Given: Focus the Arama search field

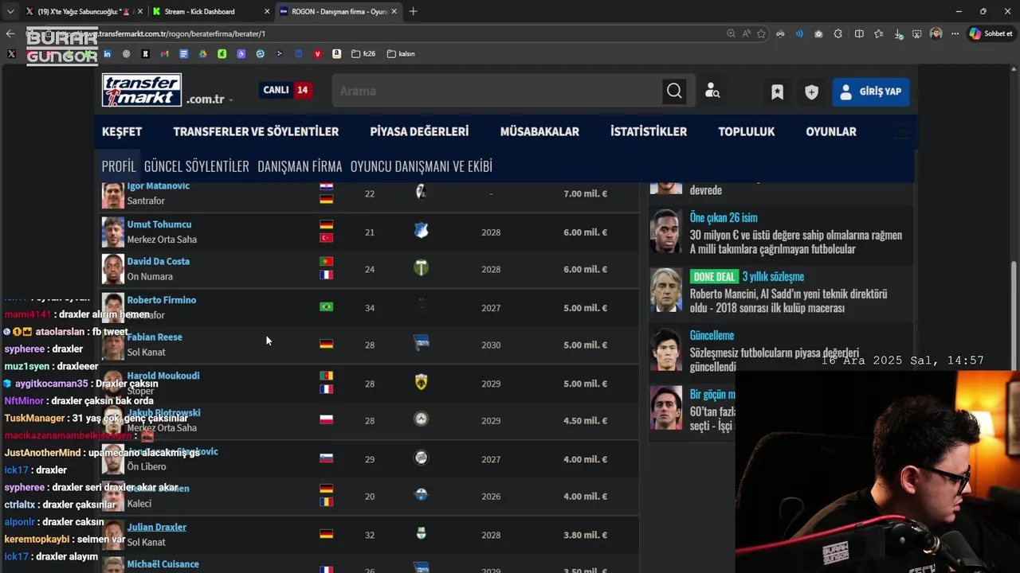Looking at the screenshot, I should [x=496, y=91].
